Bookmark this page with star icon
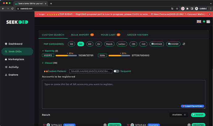 pos(177,9)
